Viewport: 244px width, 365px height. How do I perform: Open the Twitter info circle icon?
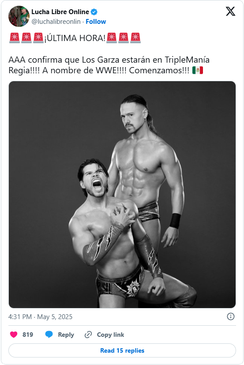point(230,316)
